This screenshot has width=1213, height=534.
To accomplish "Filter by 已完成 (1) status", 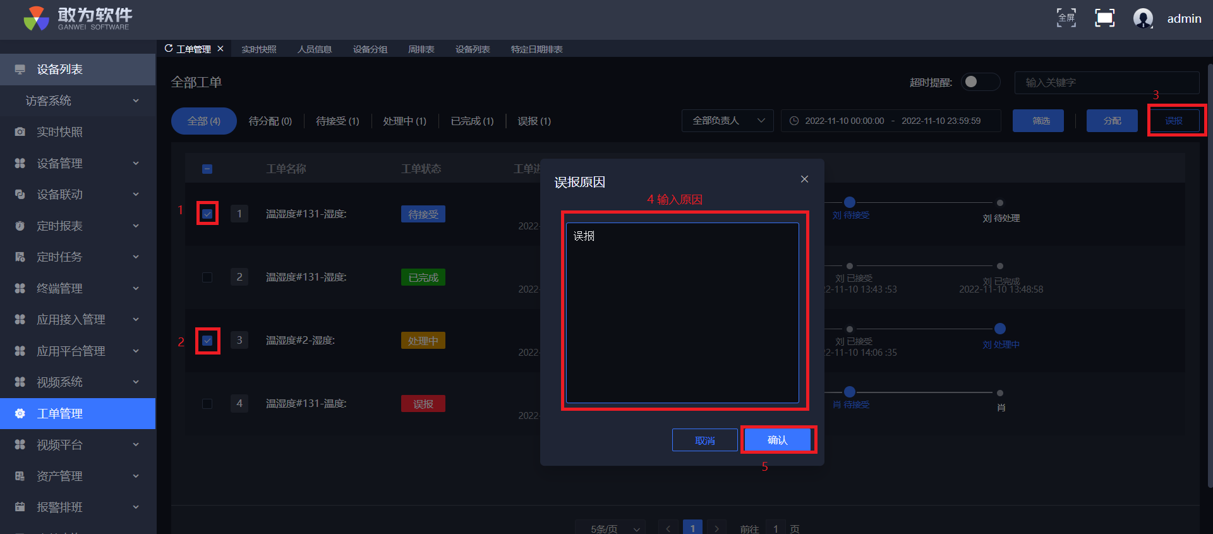I will pos(473,121).
